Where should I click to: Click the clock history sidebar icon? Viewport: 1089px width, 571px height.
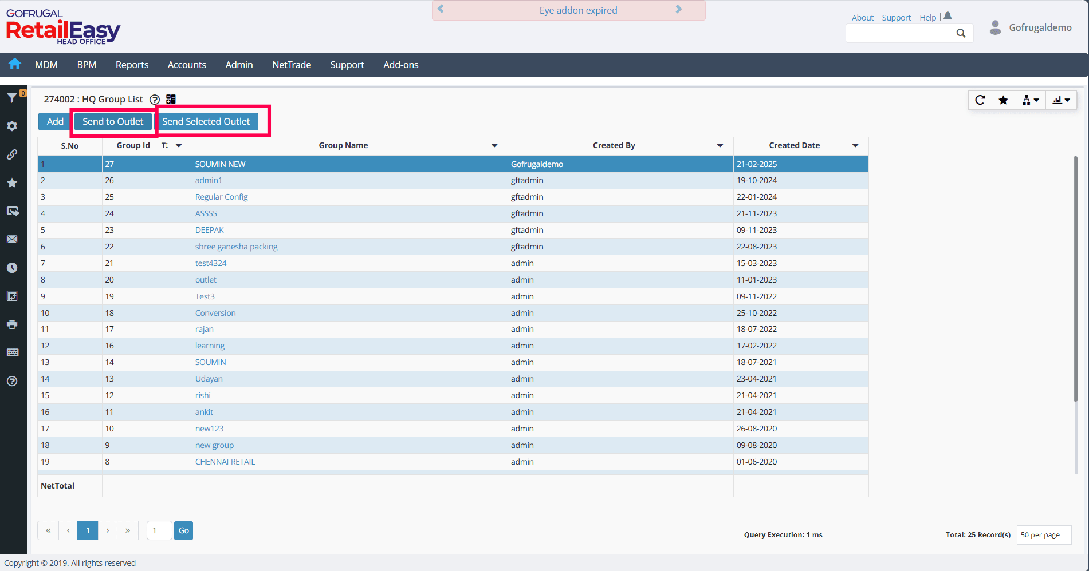coord(12,268)
